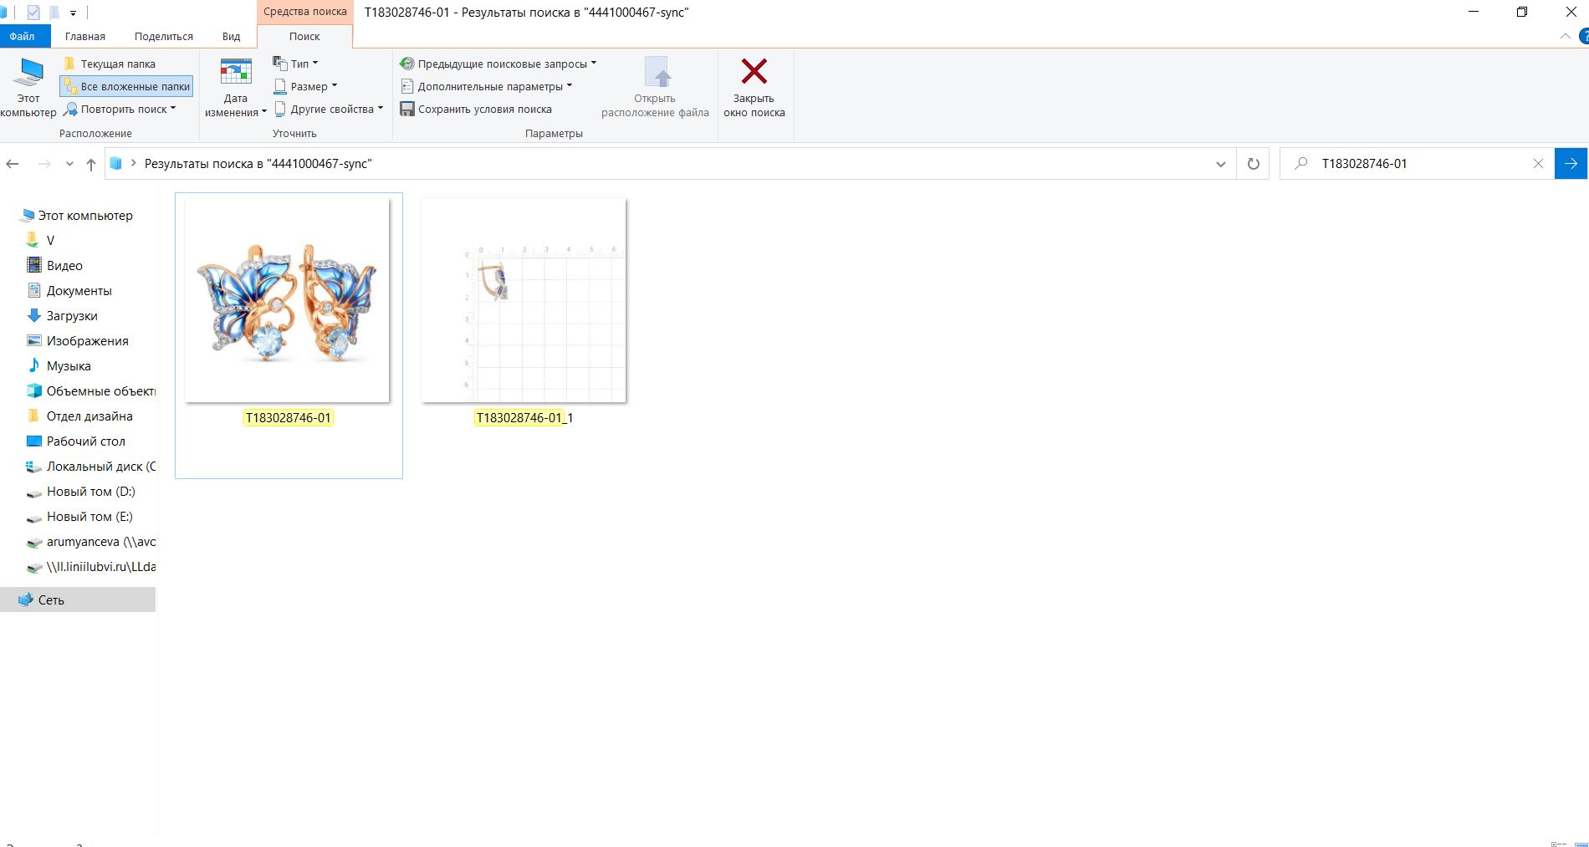Run search with the blue arrow button

(1571, 164)
